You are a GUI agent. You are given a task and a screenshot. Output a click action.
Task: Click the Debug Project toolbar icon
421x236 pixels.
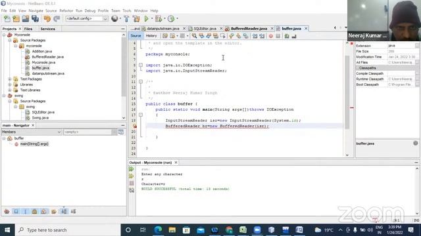(x=159, y=19)
